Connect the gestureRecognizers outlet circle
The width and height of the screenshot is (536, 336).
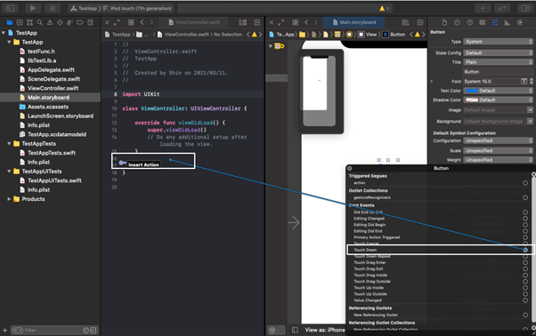525,198
